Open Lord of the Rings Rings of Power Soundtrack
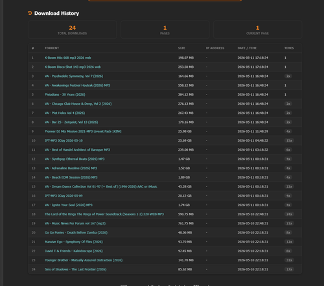The image size is (324, 286). click(104, 214)
